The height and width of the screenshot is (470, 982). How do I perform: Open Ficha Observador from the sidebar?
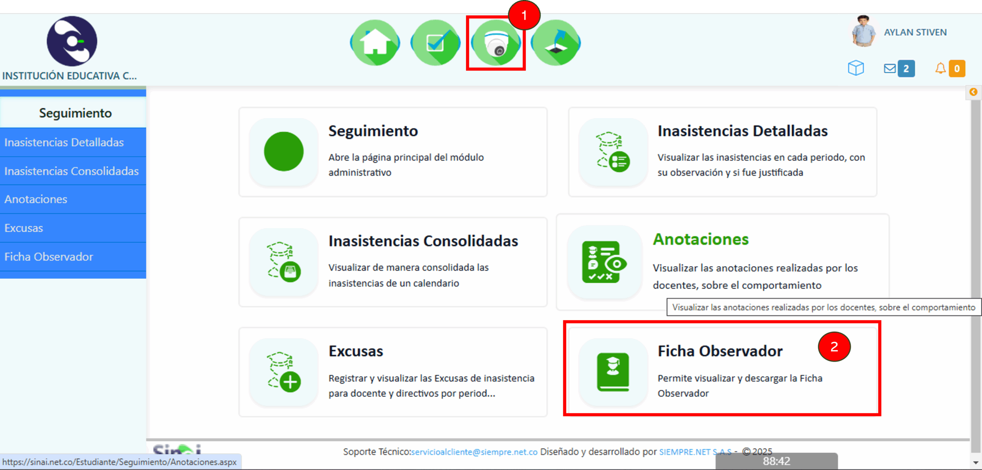point(49,257)
